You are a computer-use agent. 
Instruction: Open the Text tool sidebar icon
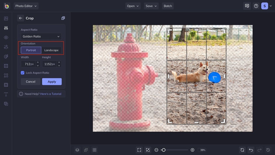coord(6,94)
